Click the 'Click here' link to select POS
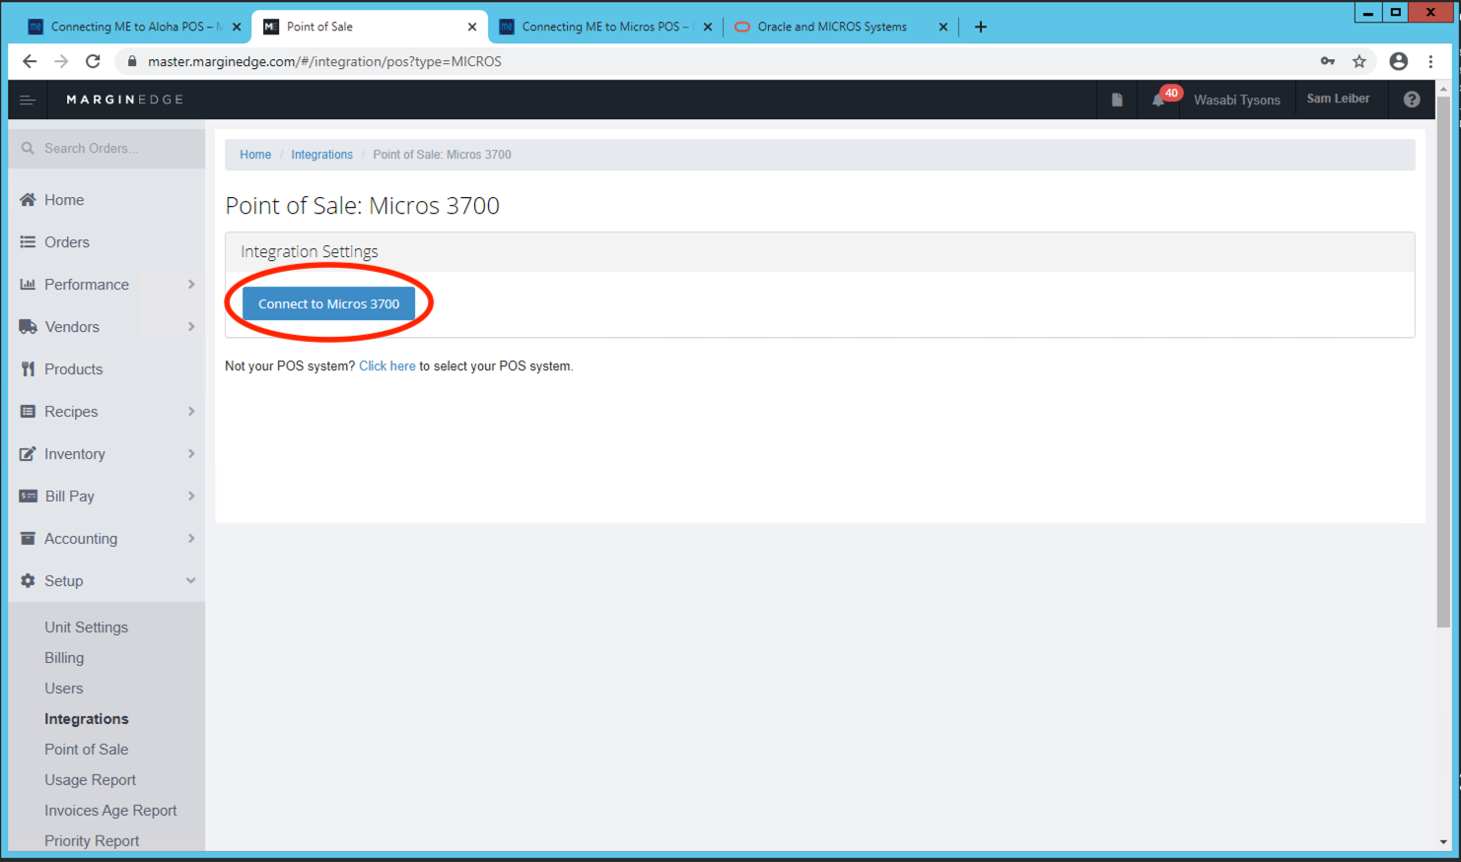 coord(387,365)
